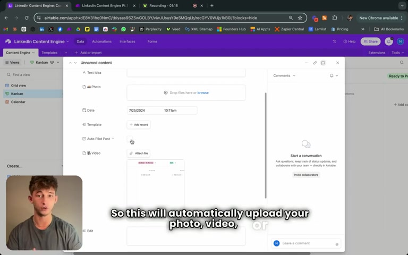This screenshot has height=255, width=408.
Task: Click the Help button
Action: click(x=350, y=41)
